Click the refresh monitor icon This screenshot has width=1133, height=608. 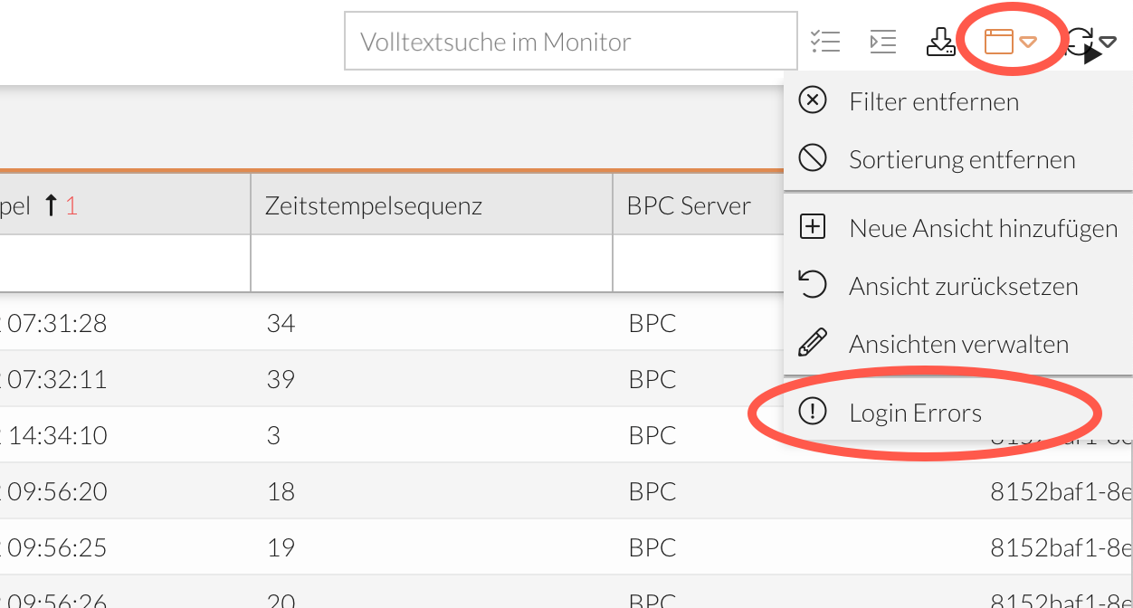coord(1082,41)
